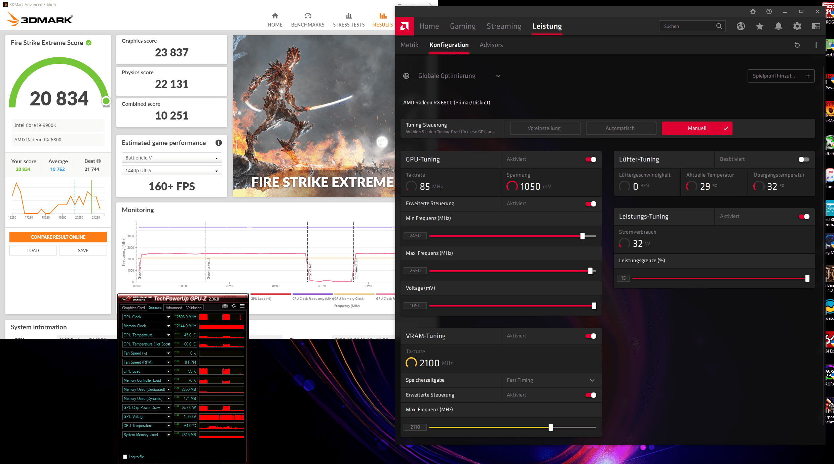This screenshot has width=834, height=464.
Task: Open the GPU Load sensor dropdown in GPU-Z
Action: [x=168, y=371]
